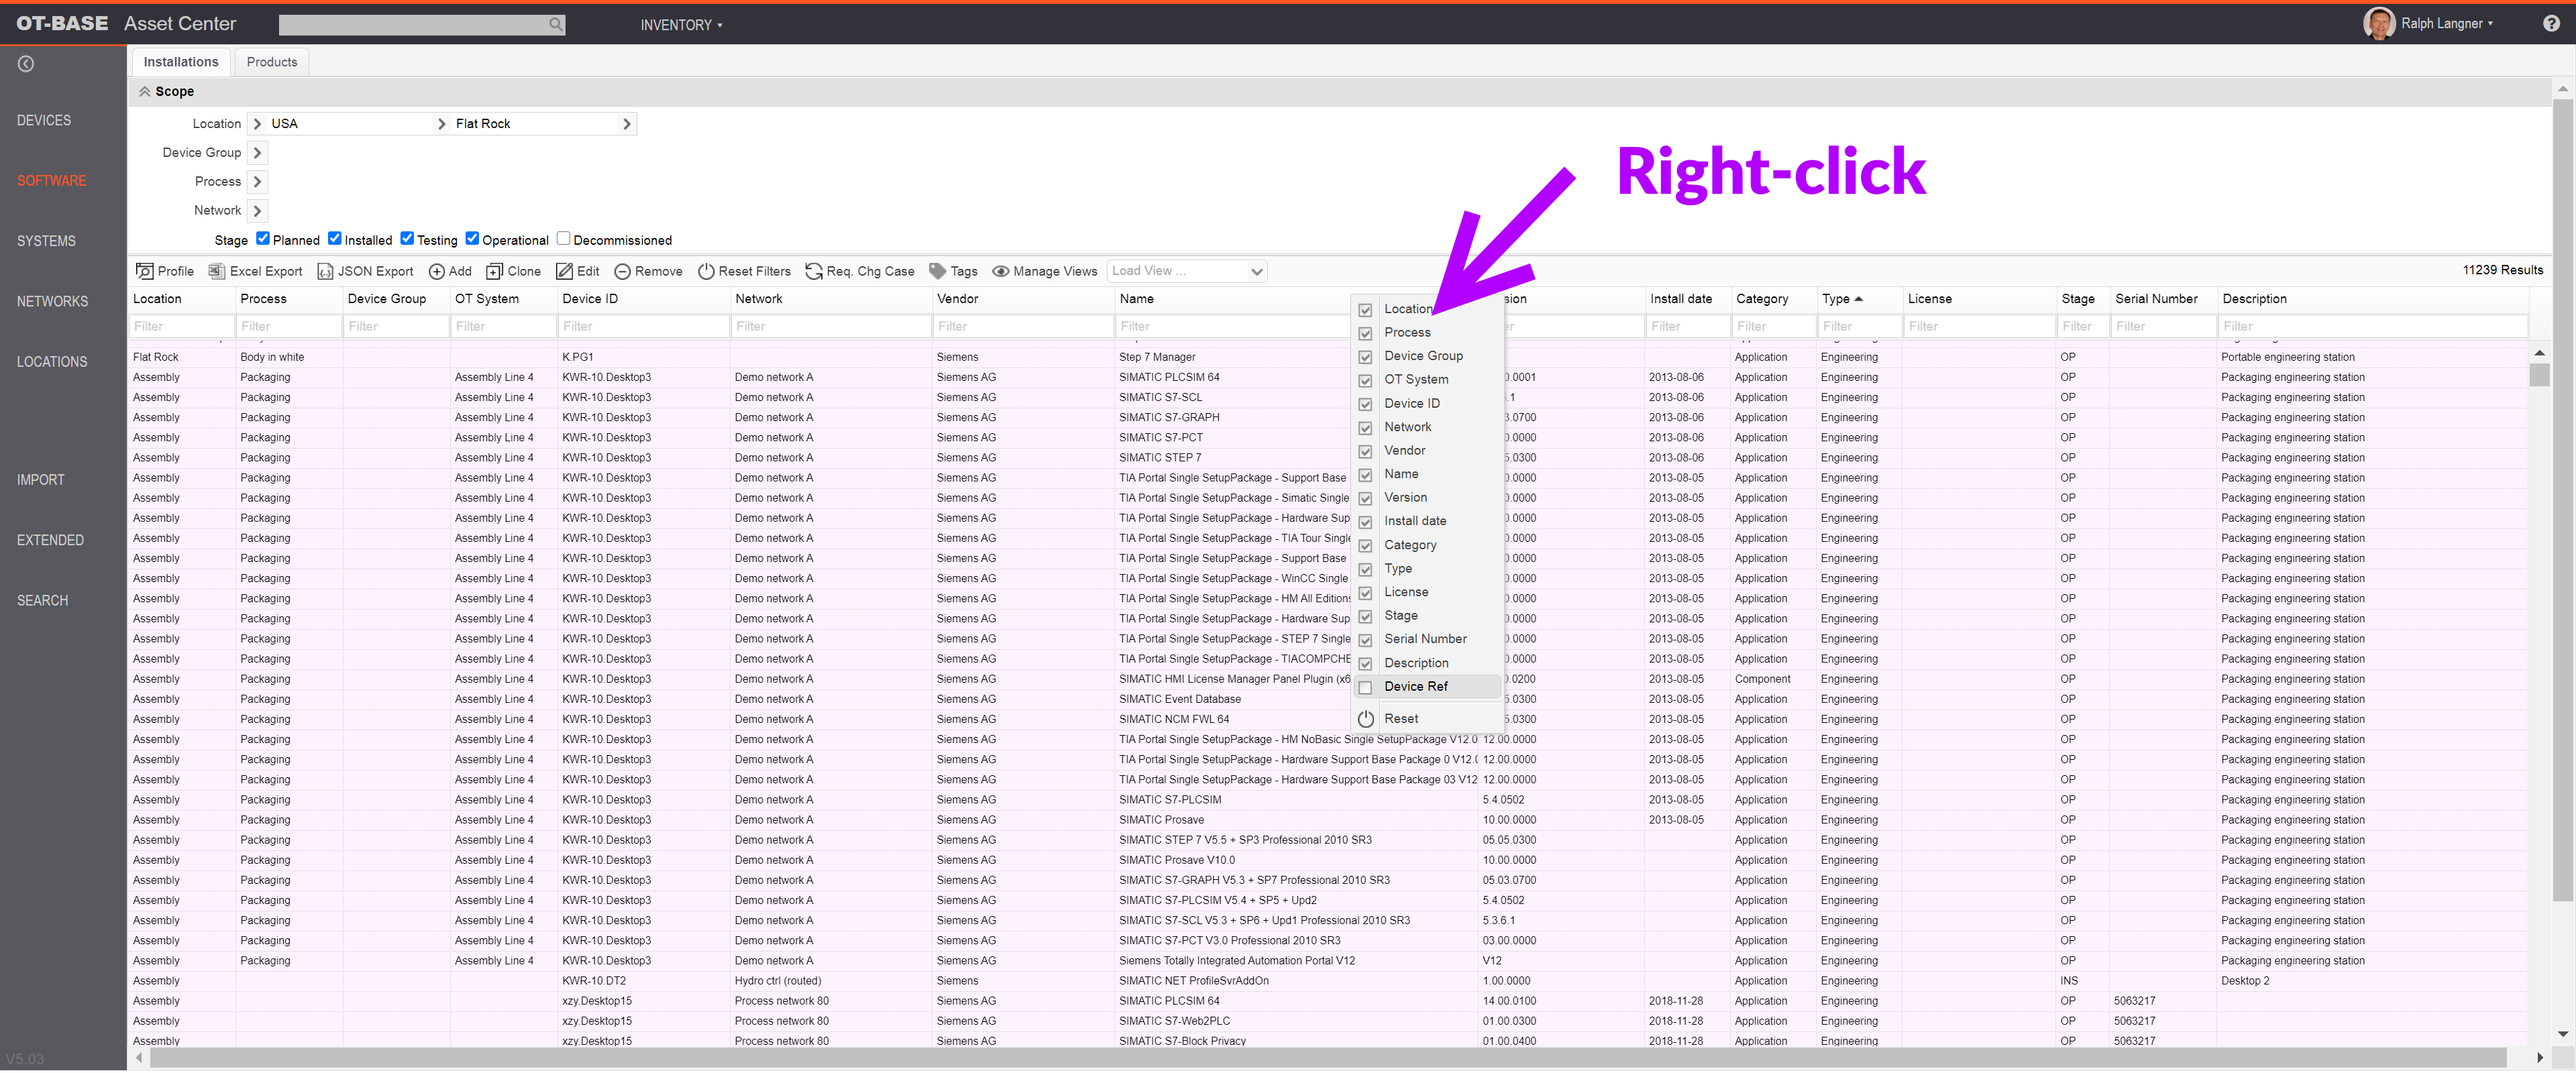Expand the Process scope chevron
Viewport: 2576px width, 1073px height.
click(x=257, y=182)
